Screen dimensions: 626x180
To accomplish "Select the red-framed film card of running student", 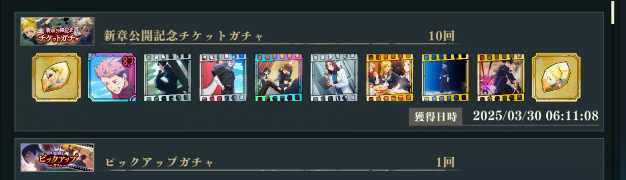I will [x=223, y=77].
